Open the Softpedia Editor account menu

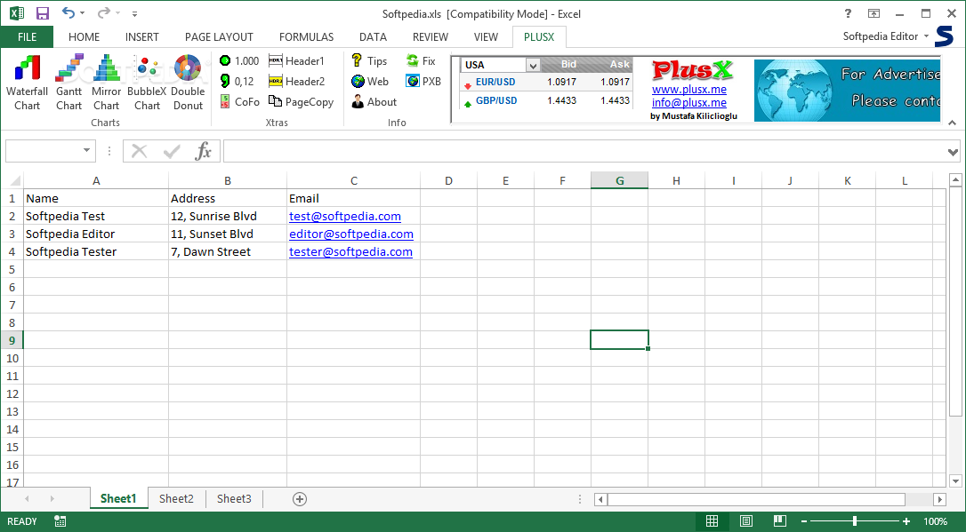[x=885, y=36]
